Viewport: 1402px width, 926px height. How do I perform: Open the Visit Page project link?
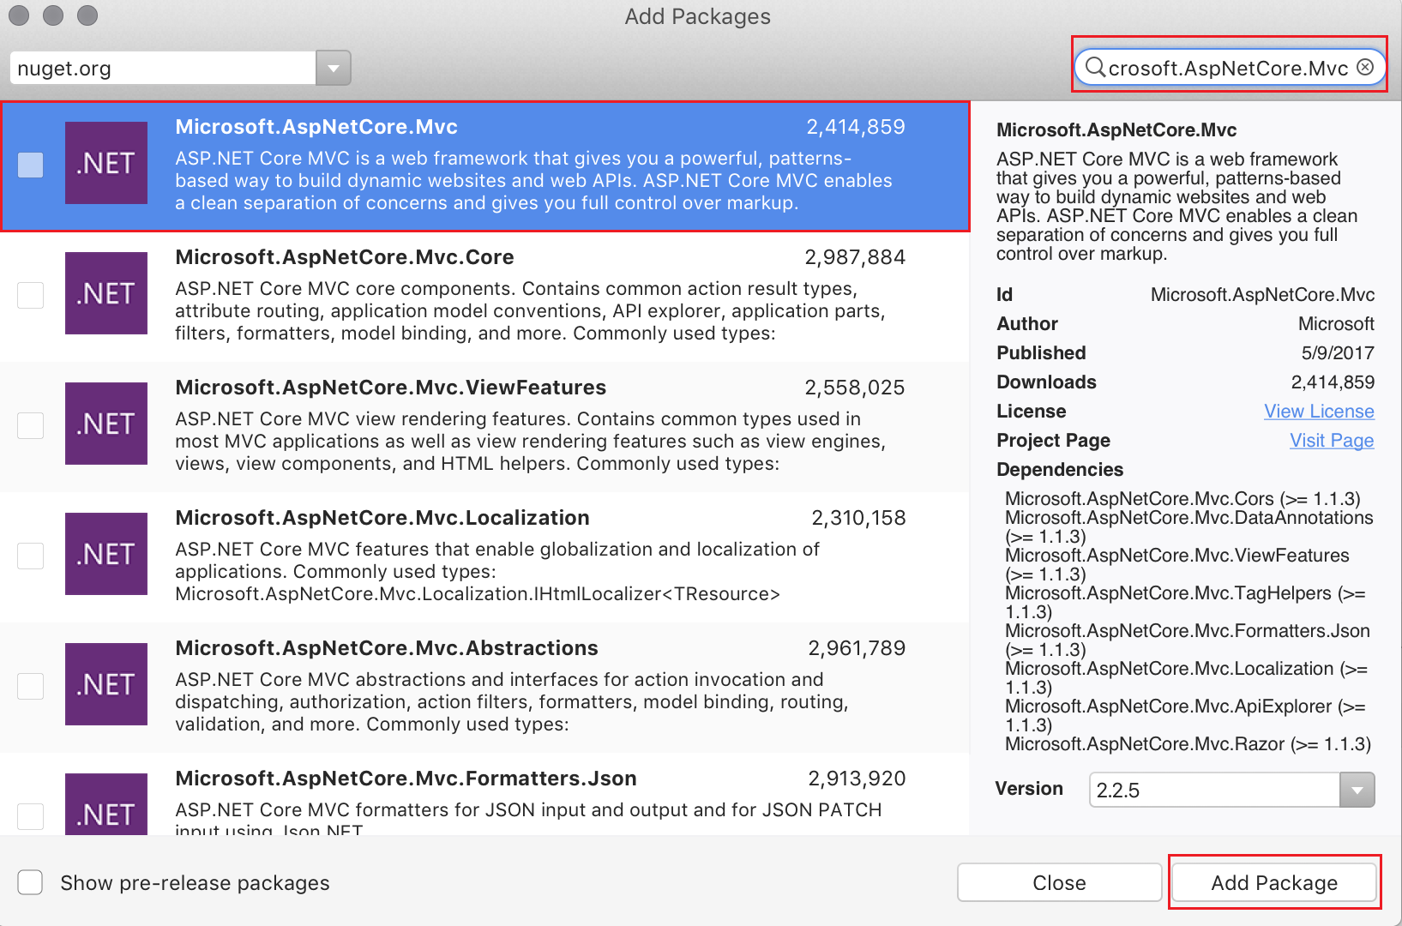pos(1332,441)
